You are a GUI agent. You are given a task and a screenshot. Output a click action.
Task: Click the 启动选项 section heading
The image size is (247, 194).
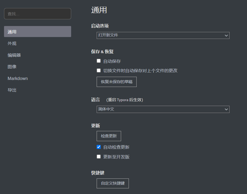tap(100, 26)
